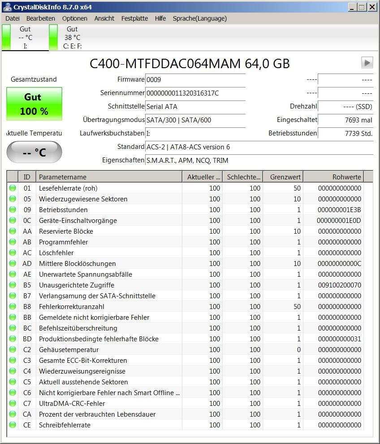Click status dot for Gehäusetemperatur
The height and width of the screenshot is (444, 380).
(x=13, y=349)
